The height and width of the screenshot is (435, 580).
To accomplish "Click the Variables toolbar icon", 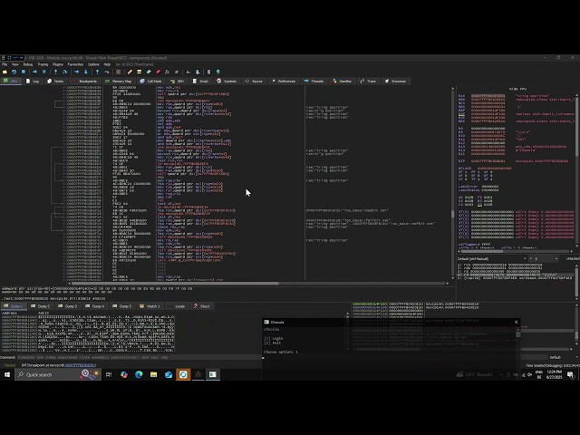I will tap(177, 72).
